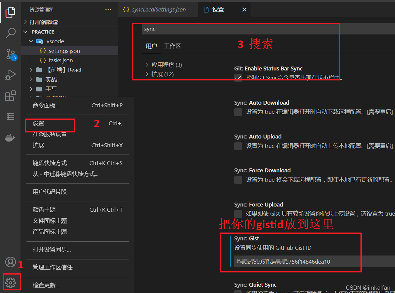
Task: Open settings.json in the explorer tree
Action: click(64, 51)
